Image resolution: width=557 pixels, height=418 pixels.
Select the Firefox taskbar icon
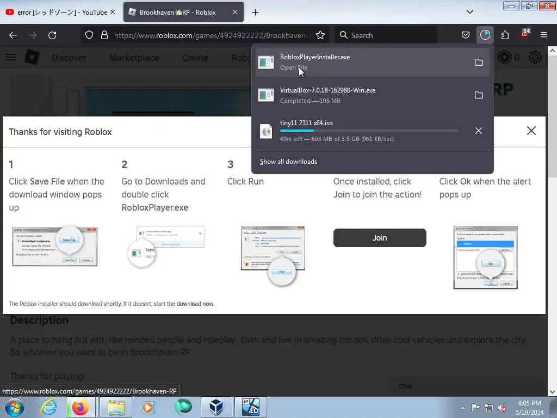pos(81,407)
